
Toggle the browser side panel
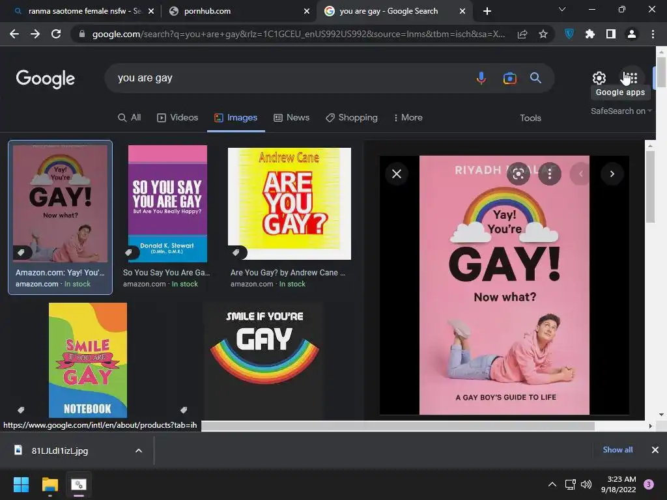pyautogui.click(x=611, y=34)
